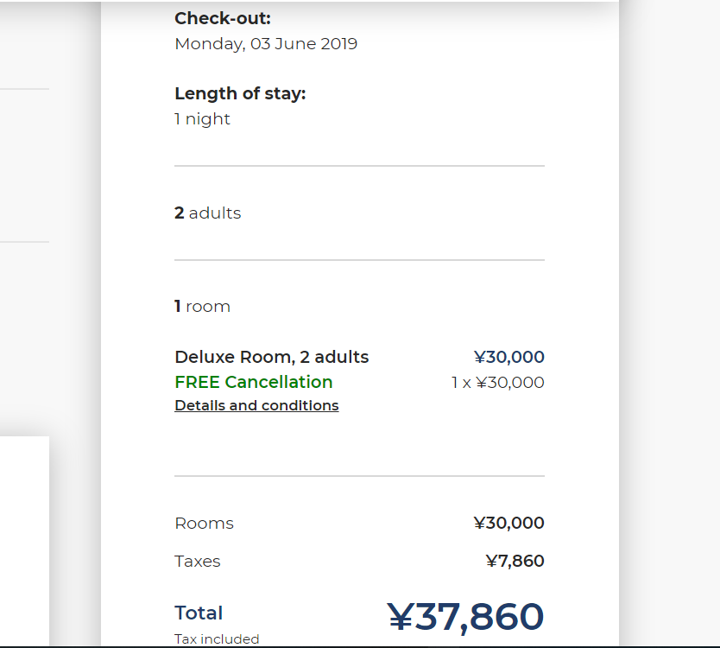Click the gray panel left of summary
This screenshot has width=720, height=648.
click(x=24, y=164)
